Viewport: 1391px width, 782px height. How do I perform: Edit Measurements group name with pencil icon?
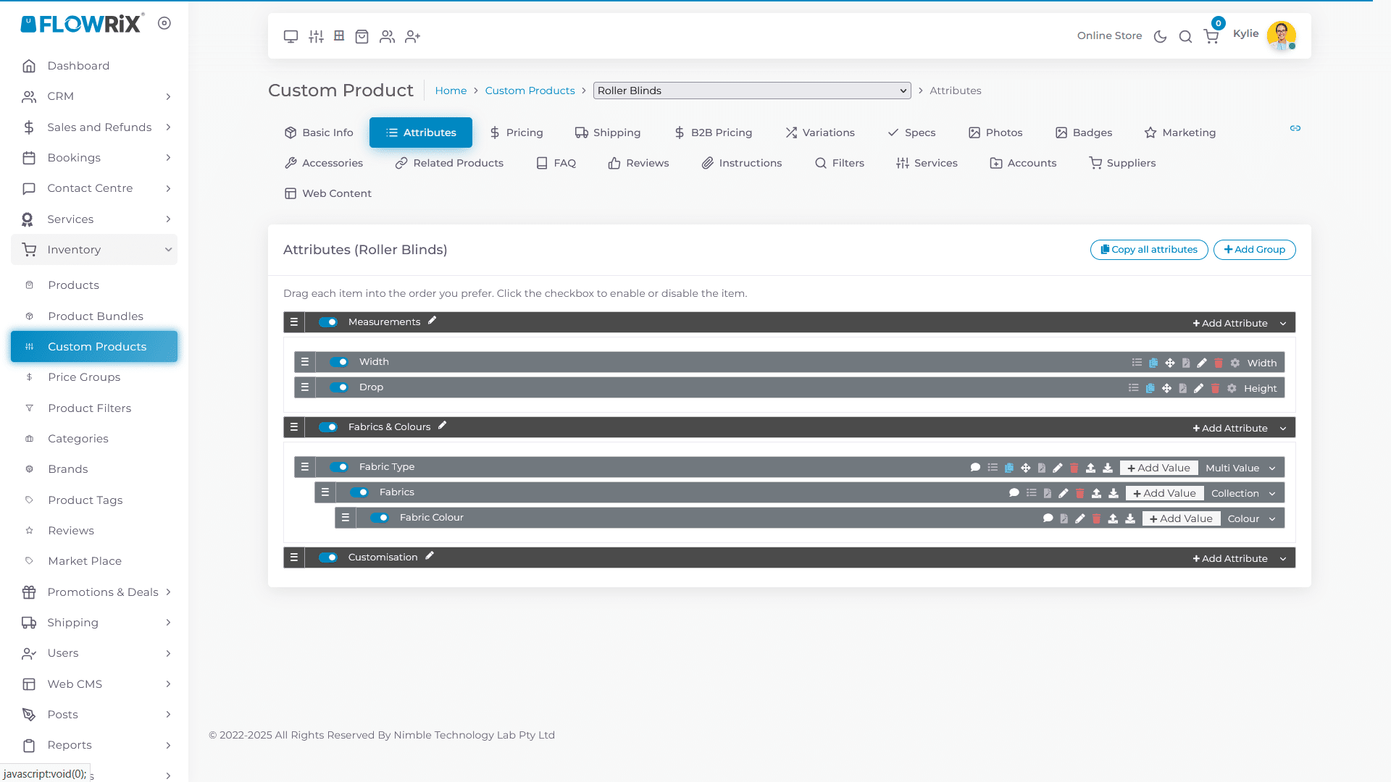(x=433, y=321)
